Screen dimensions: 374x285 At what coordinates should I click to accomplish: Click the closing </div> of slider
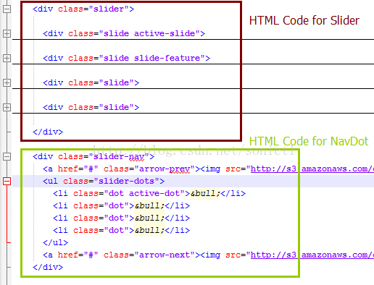coord(48,132)
